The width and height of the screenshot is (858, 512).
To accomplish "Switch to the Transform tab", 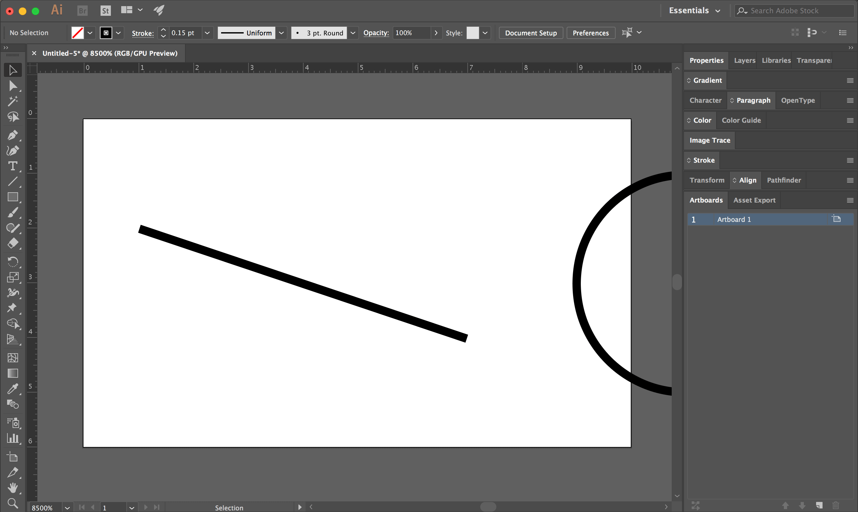I will (707, 180).
